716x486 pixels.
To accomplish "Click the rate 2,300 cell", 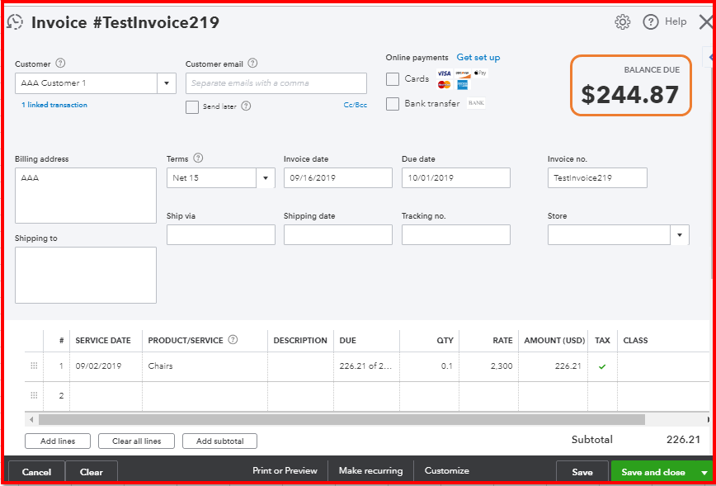I will point(488,366).
